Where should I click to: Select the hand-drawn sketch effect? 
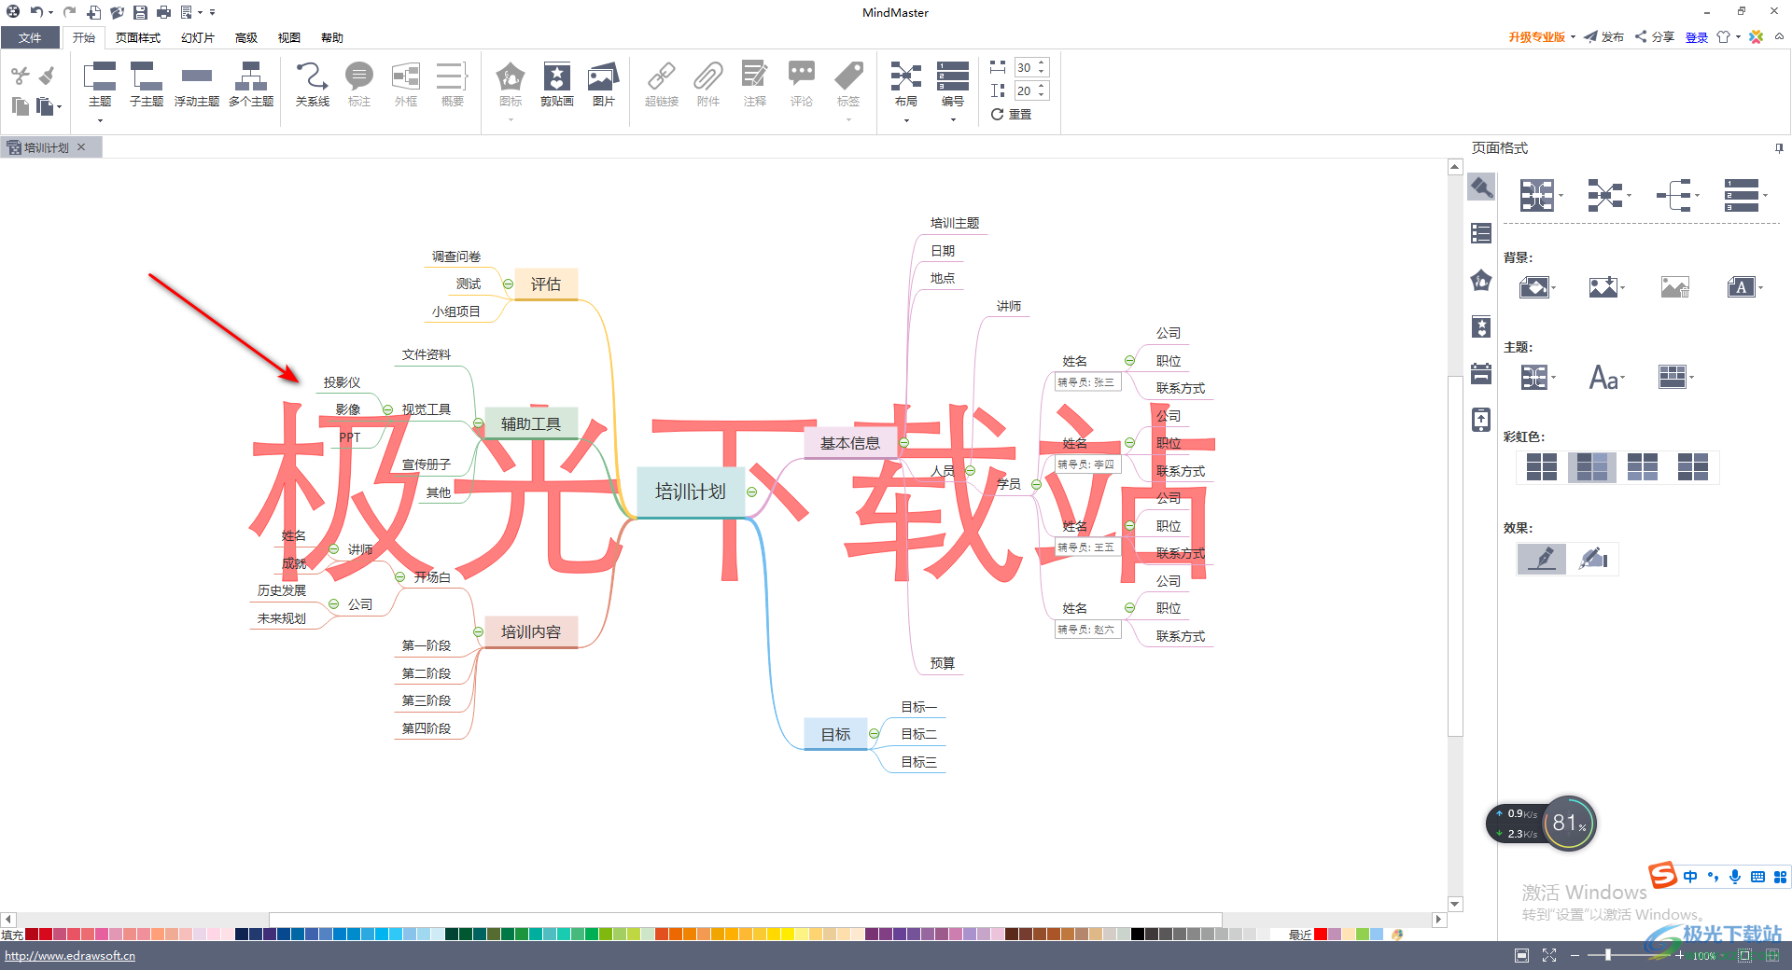tap(1593, 559)
